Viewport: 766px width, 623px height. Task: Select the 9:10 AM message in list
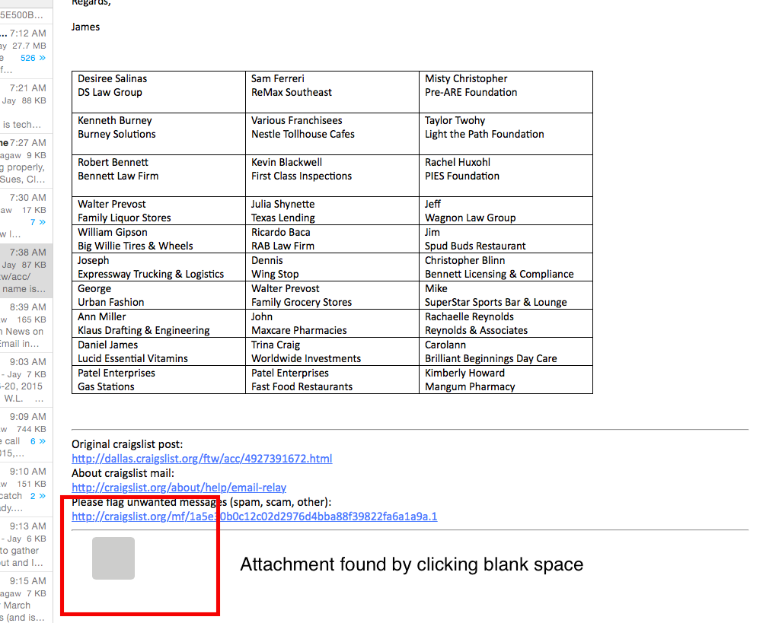[x=26, y=489]
